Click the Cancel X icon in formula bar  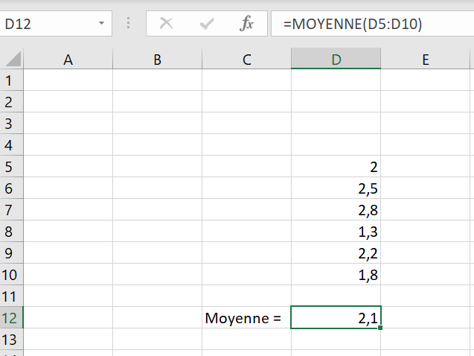pos(167,24)
